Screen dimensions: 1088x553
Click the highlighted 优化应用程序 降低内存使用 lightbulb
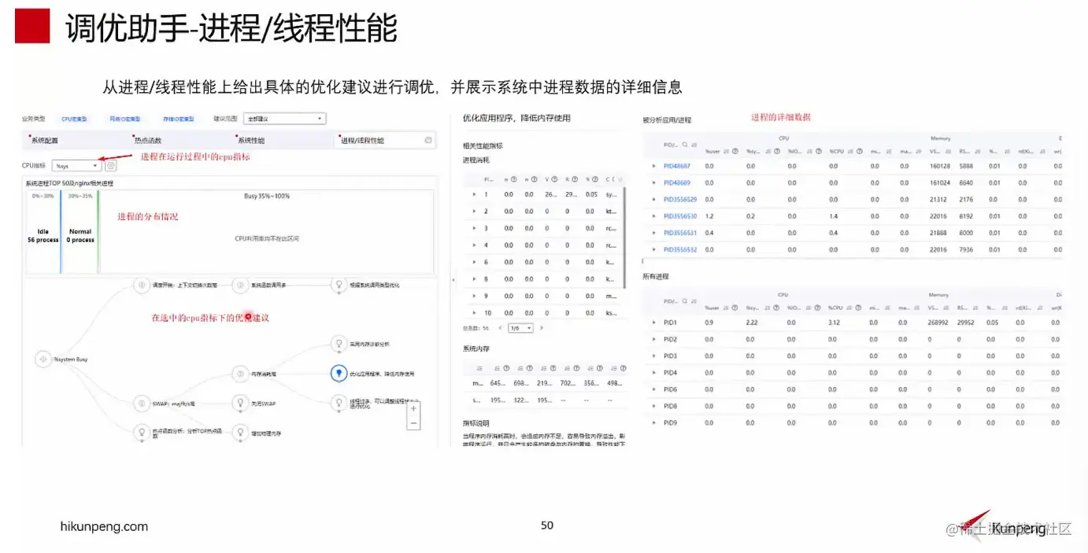click(x=339, y=374)
